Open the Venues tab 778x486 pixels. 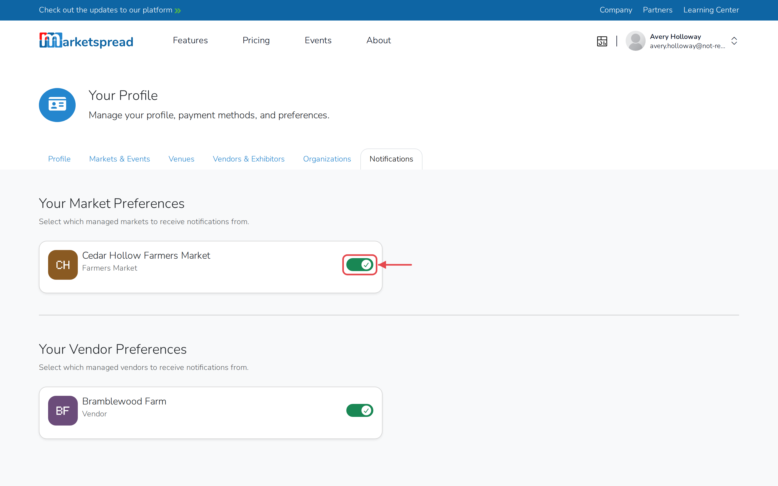[181, 159]
